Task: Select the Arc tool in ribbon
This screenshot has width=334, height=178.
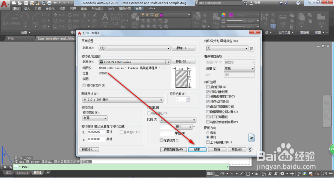Action: coord(36,19)
